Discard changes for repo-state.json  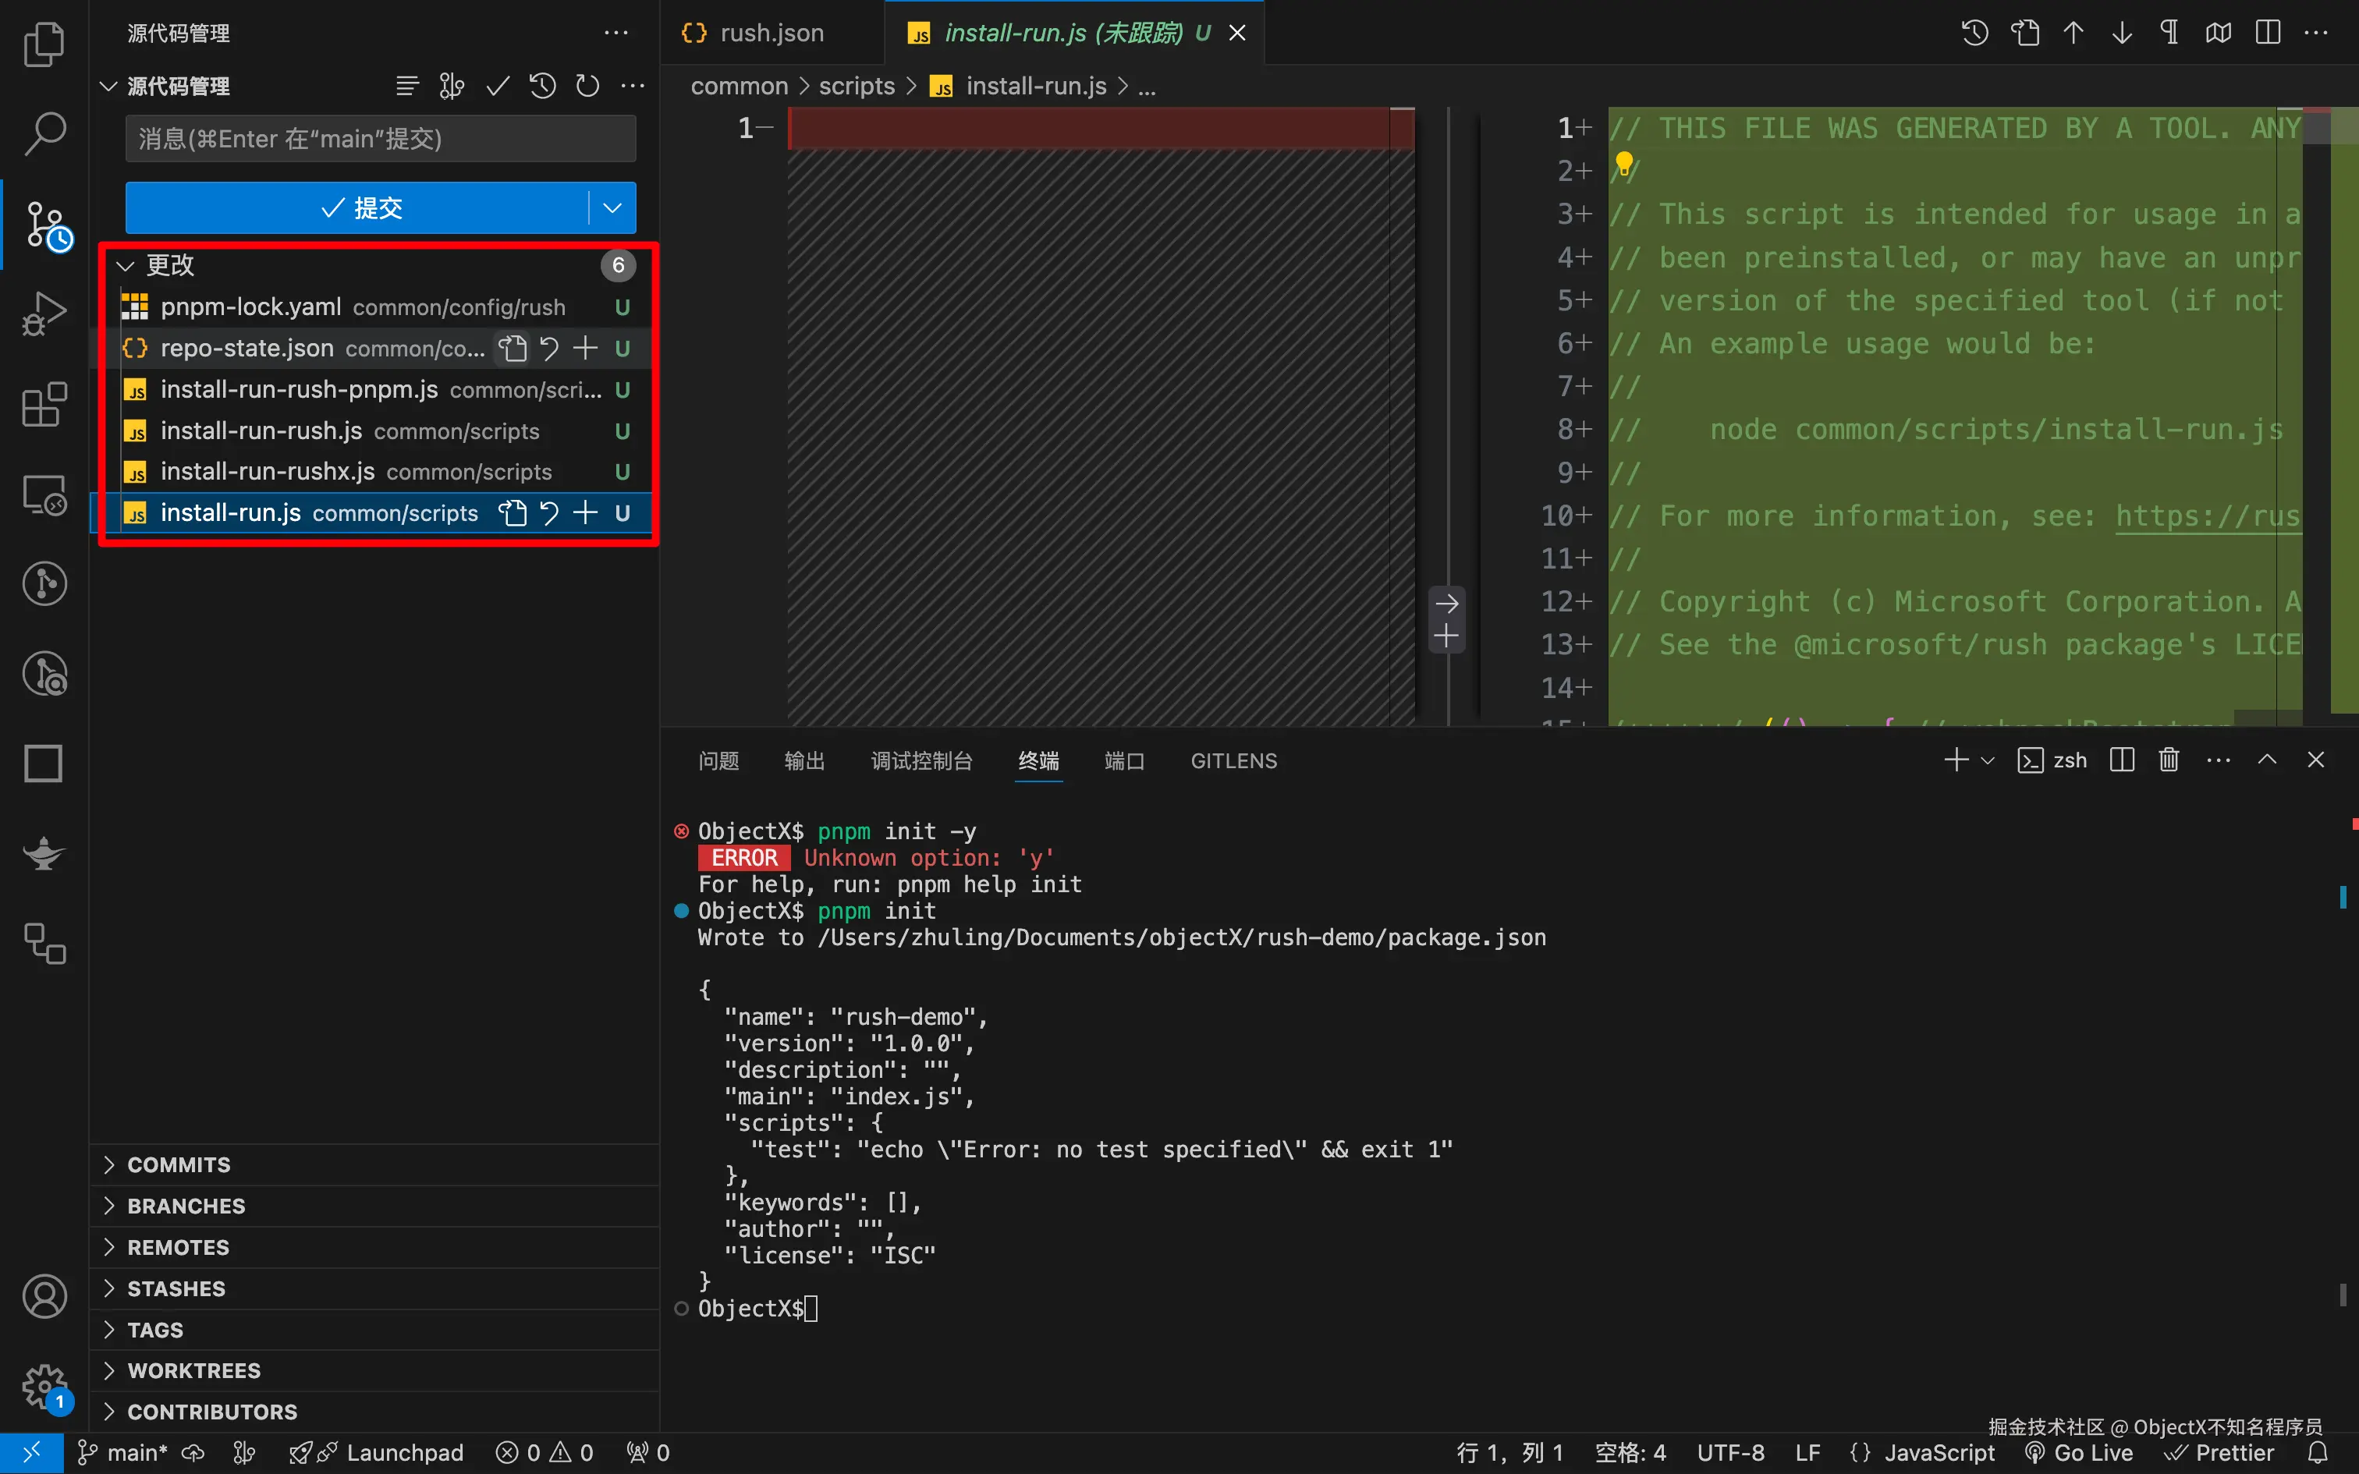tap(549, 348)
